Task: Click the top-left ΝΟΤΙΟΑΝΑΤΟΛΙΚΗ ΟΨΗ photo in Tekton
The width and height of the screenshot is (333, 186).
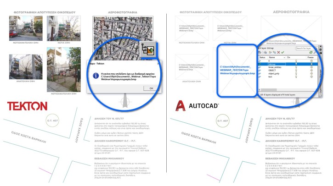Action: tap(26, 28)
